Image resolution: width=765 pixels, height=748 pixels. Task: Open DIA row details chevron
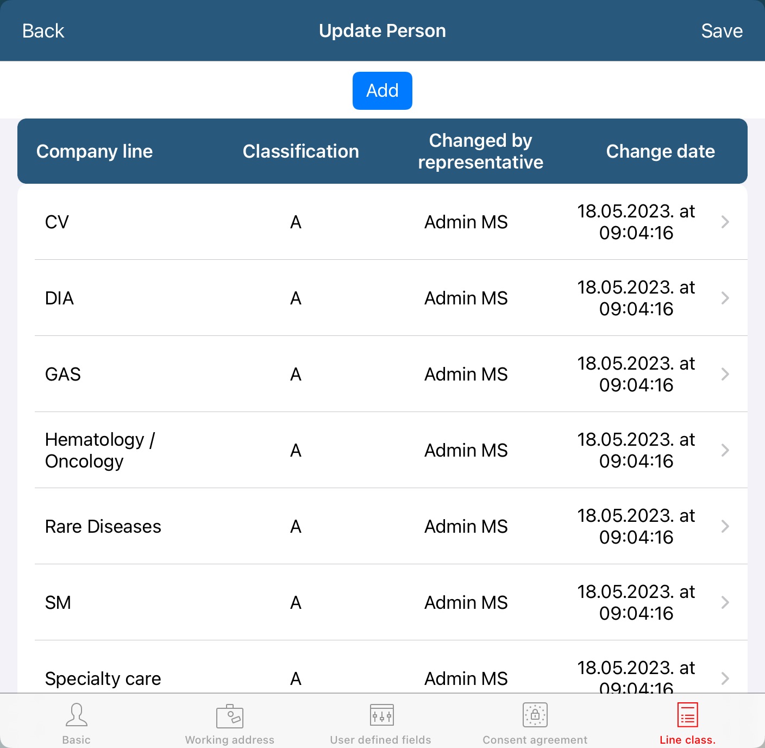point(725,298)
